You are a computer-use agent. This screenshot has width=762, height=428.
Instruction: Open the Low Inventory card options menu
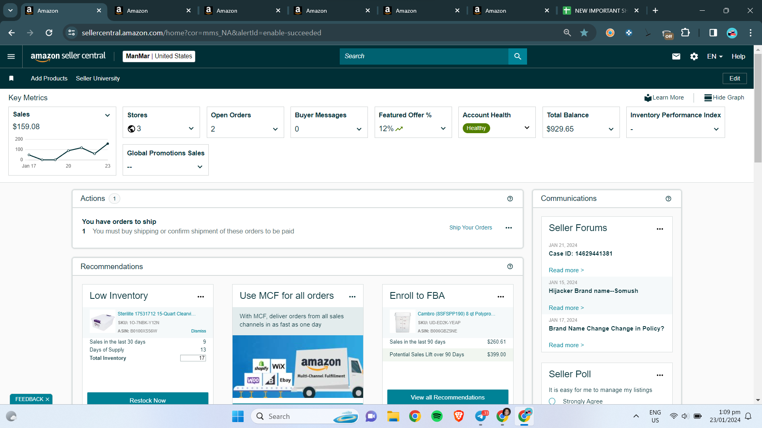point(201,296)
